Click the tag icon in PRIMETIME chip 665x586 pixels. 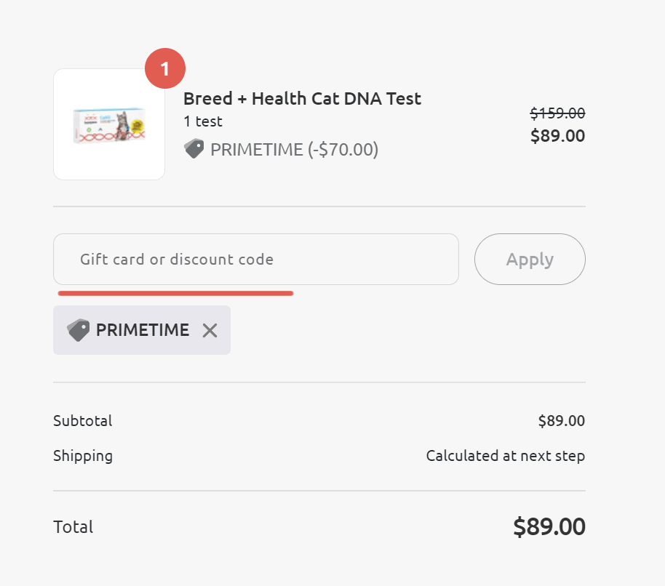(79, 330)
